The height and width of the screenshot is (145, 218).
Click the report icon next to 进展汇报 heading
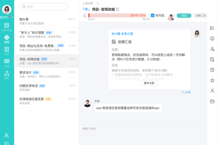click(114, 42)
